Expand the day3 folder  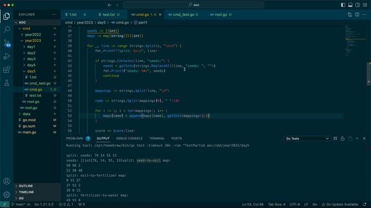click(x=37, y=59)
